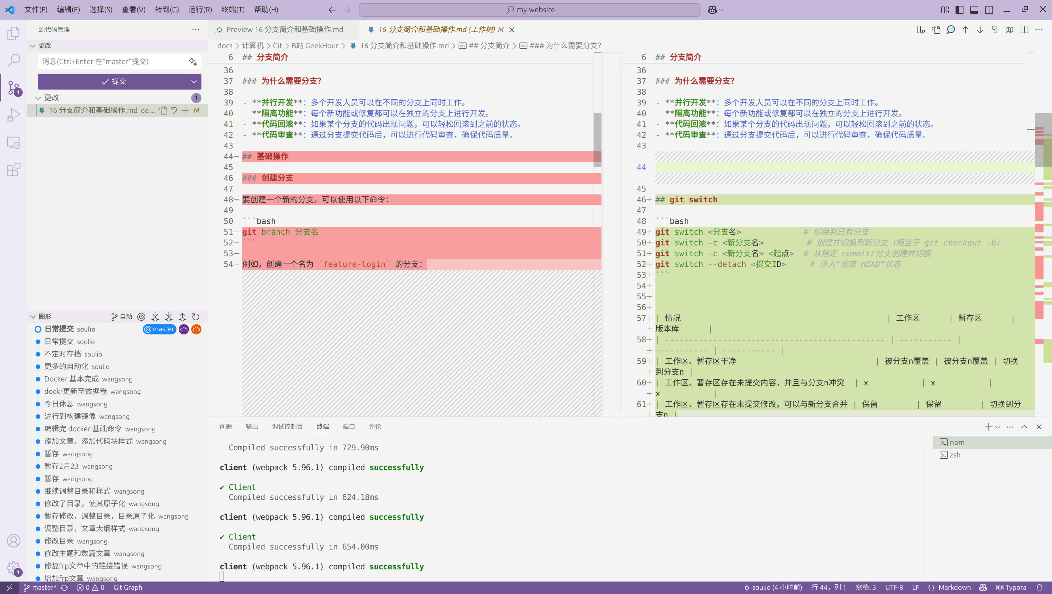This screenshot has height=594, width=1052.
Task: Open the Accounts menu icon
Action: click(x=14, y=540)
